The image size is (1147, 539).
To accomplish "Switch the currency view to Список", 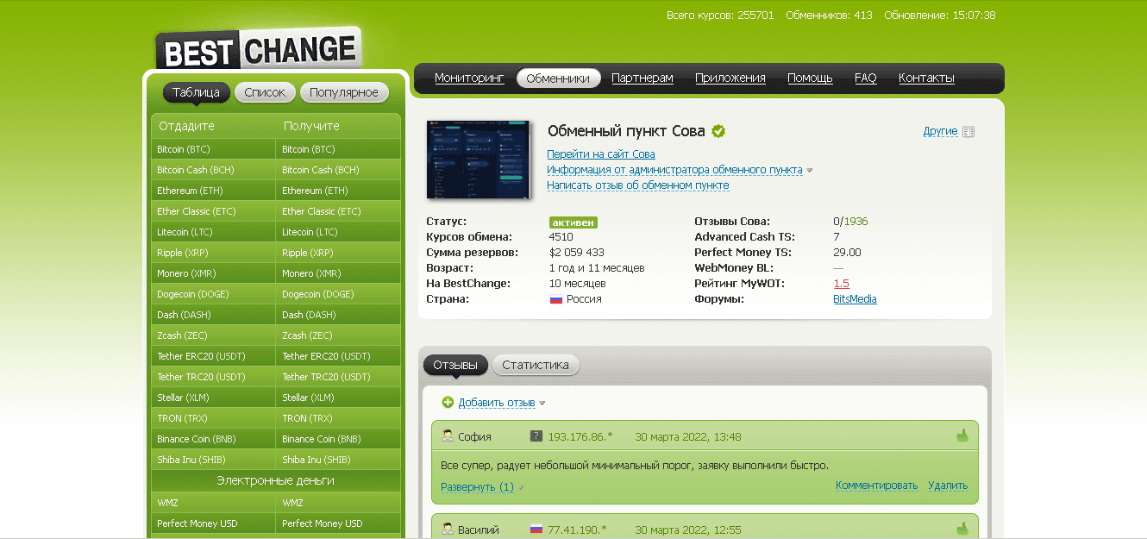I will [x=265, y=92].
